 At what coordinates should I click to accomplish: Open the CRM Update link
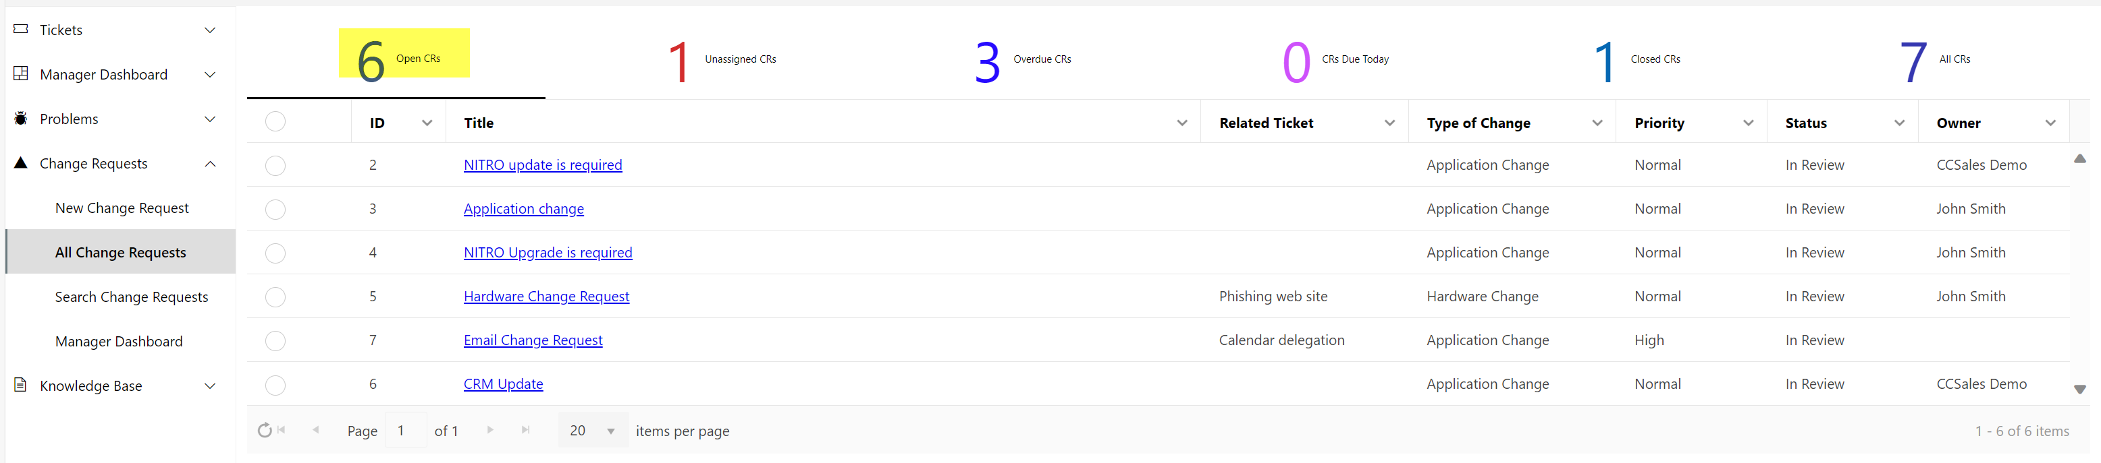click(x=503, y=384)
